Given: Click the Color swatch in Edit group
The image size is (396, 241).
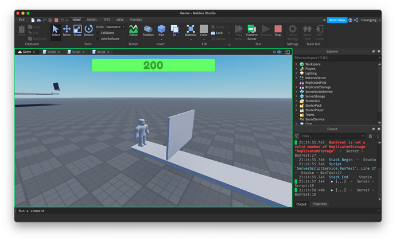Looking at the screenshot, I should (x=204, y=29).
